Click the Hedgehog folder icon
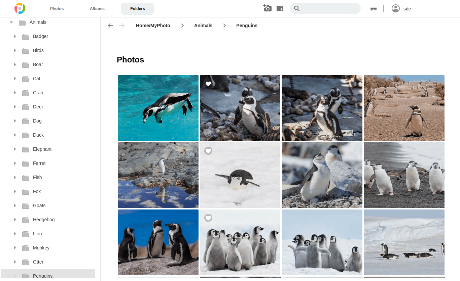 (x=26, y=220)
